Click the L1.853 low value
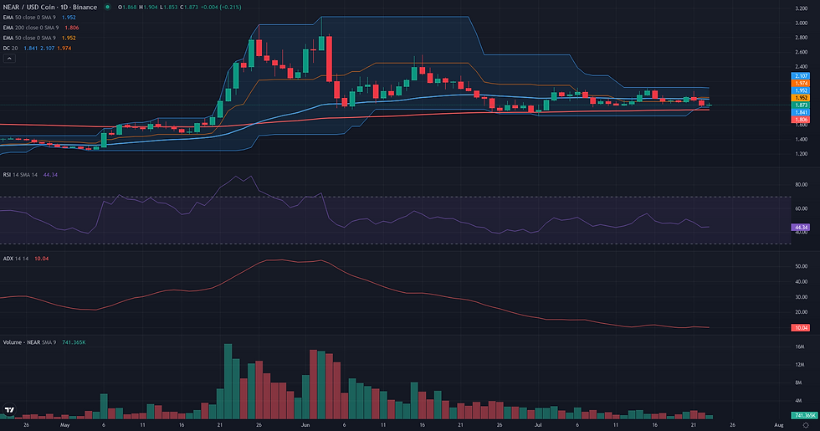The height and width of the screenshot is (431, 820). (168, 8)
